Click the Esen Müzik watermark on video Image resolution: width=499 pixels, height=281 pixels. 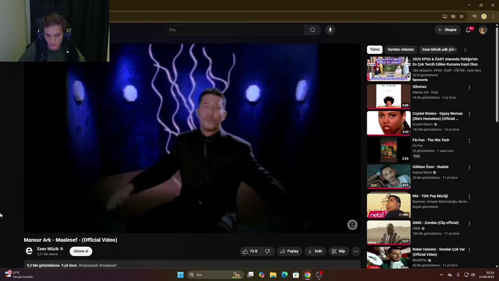point(352,225)
